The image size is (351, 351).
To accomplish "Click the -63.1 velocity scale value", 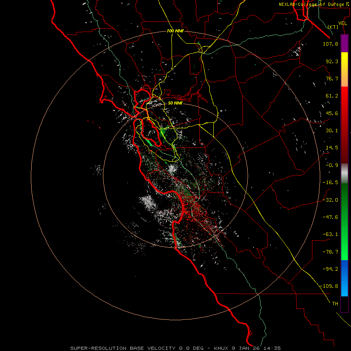I will (x=330, y=234).
